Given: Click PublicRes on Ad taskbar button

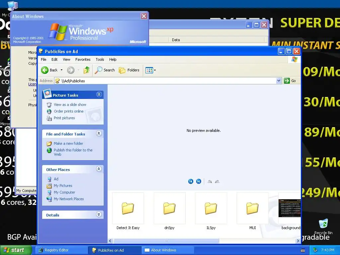Looking at the screenshot, I should coord(115,250).
